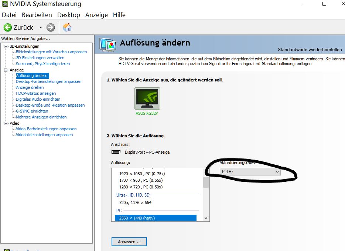Open Desktop-Farbeinstellungen anpassen
The height and width of the screenshot is (251, 345).
(49, 81)
